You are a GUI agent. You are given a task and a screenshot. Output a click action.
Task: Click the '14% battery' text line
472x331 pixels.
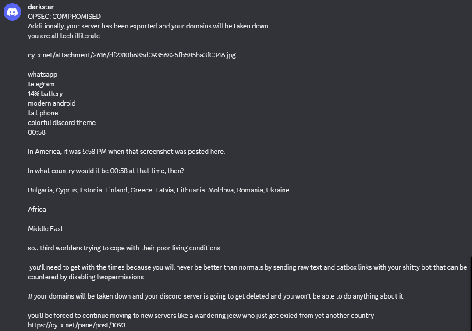46,94
